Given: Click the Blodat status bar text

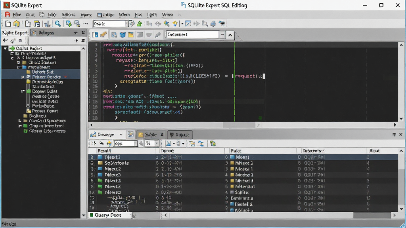Looking at the screenshot, I should 9,224.
